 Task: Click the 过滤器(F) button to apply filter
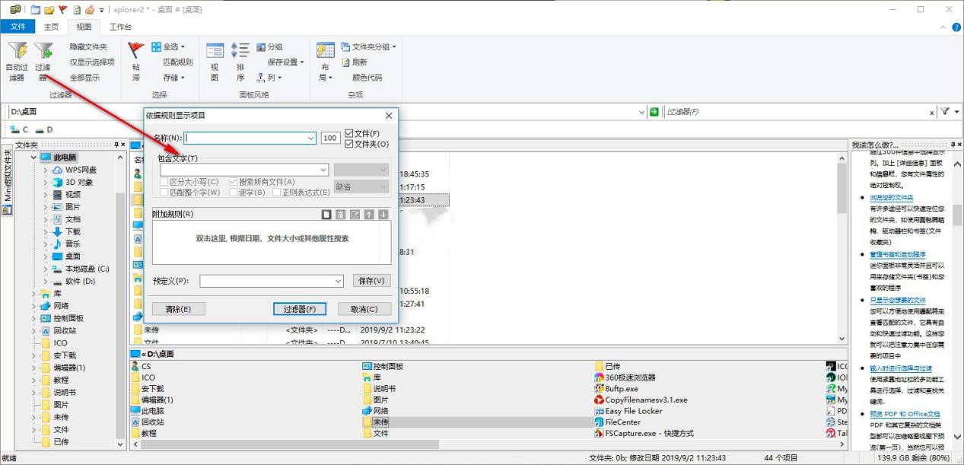click(299, 308)
